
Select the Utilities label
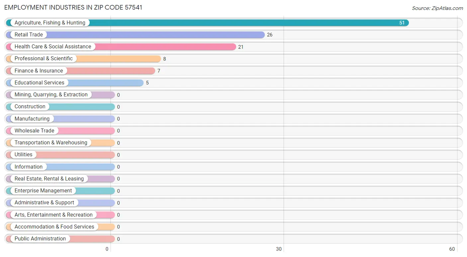coord(23,155)
